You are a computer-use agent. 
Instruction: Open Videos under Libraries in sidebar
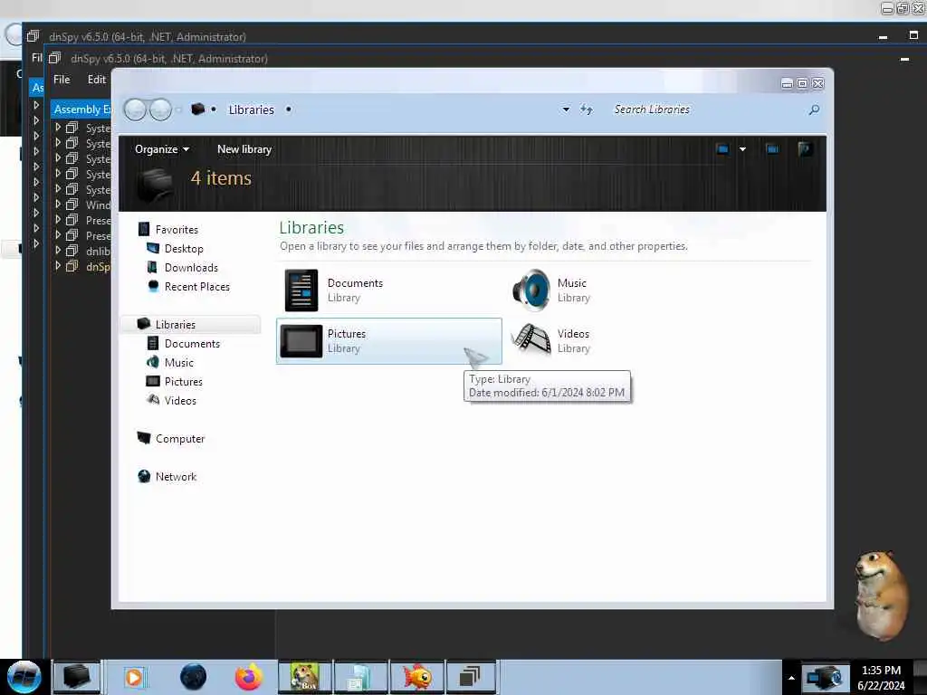click(180, 400)
